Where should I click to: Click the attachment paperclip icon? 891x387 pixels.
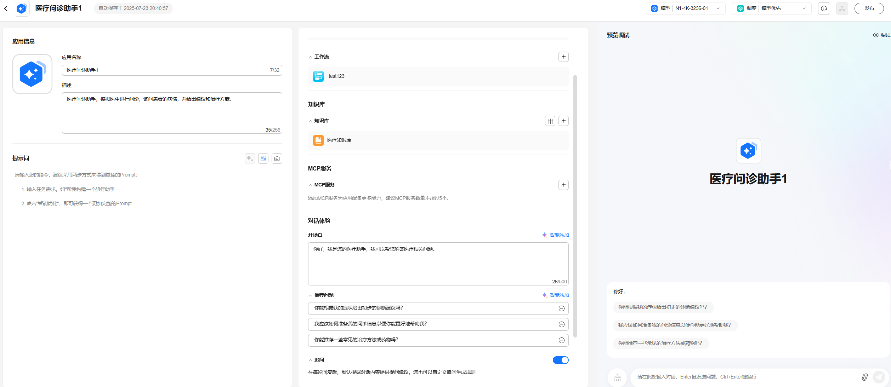click(x=864, y=377)
